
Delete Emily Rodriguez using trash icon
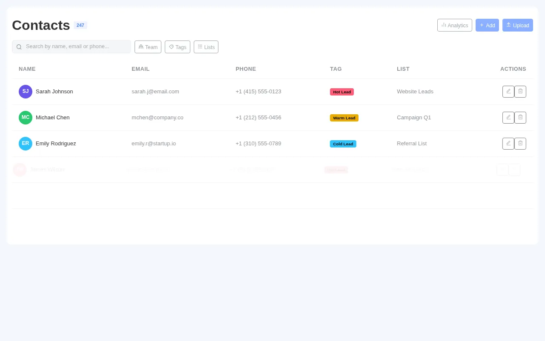click(520, 143)
